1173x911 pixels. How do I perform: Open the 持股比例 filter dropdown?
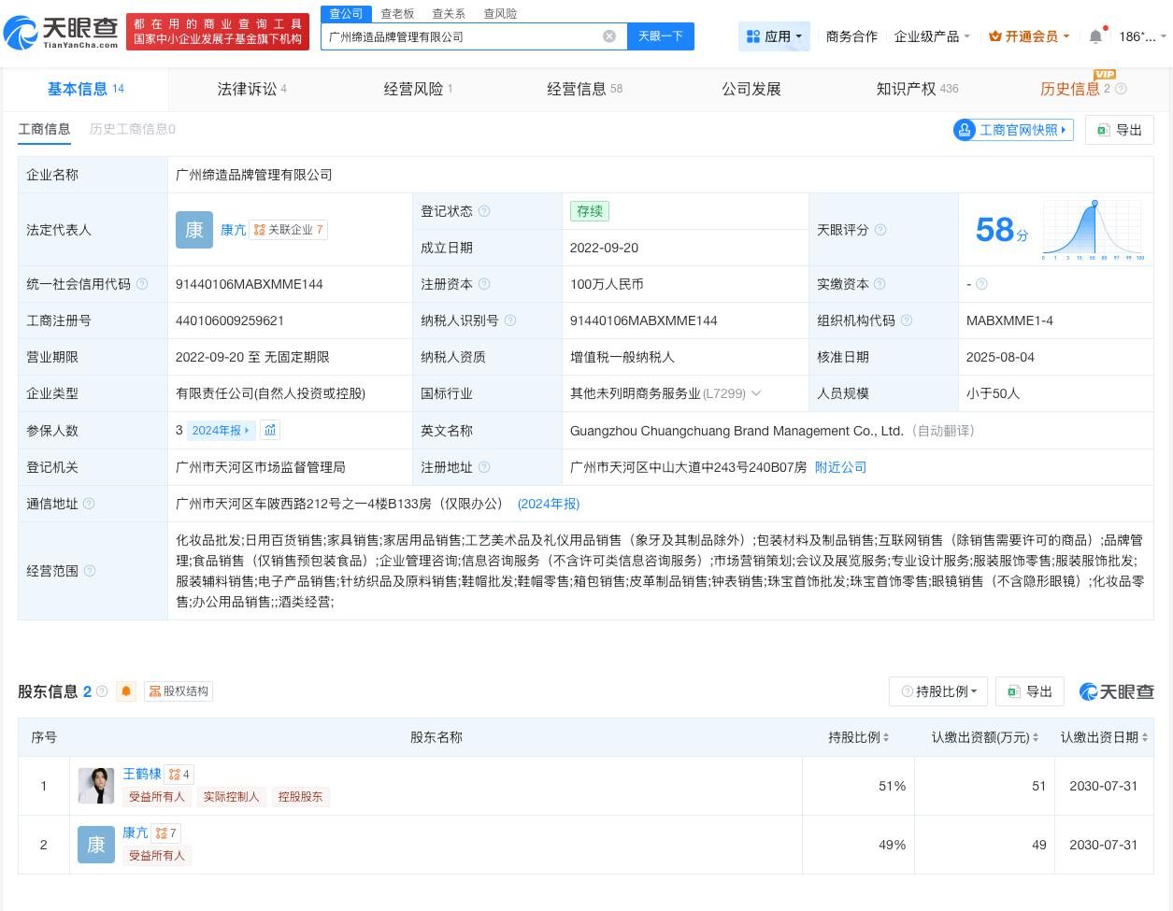pyautogui.click(x=939, y=691)
